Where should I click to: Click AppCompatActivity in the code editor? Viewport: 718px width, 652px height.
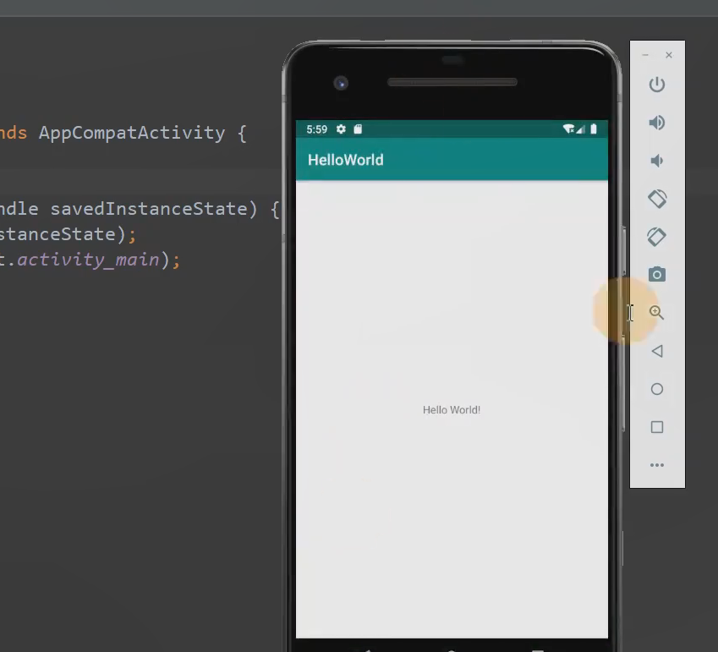(x=132, y=134)
